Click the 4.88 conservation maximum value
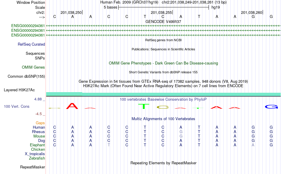 (x=38, y=99)
